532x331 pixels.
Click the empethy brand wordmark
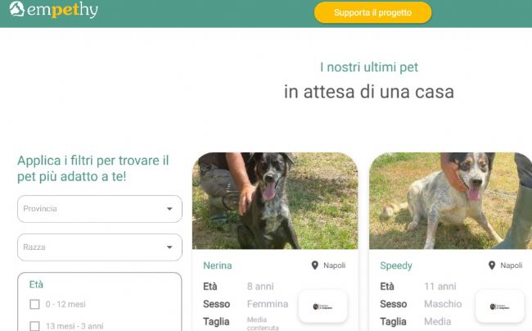[62, 10]
